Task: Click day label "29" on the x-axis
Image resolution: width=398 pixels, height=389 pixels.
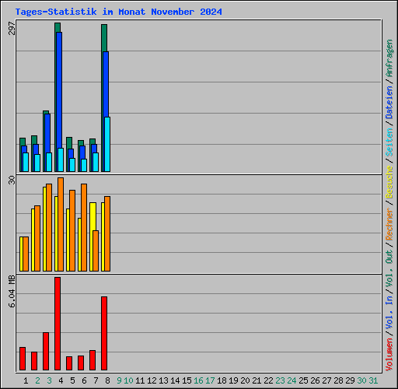Action: coord(350,380)
